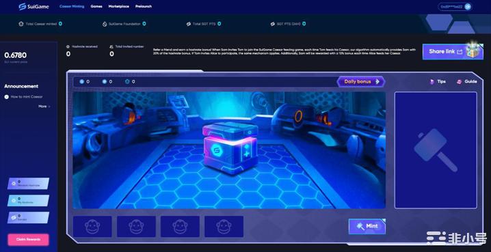The width and height of the screenshot is (491, 252).
Task: Click the SuiGame logo
Action: (34, 7)
